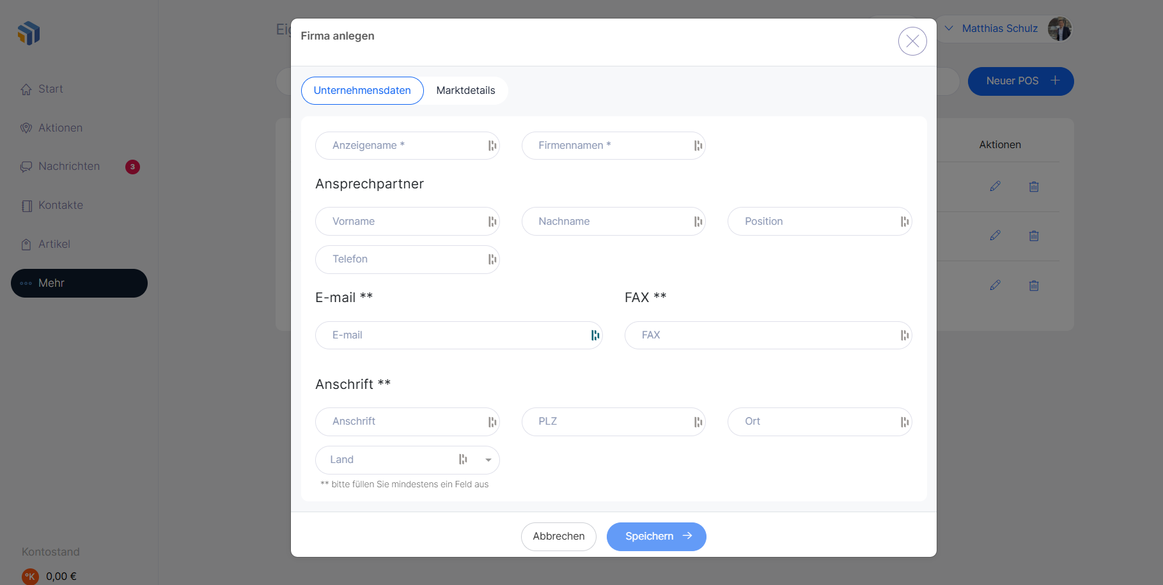Viewport: 1163px width, 585px height.
Task: Select the Unternehmensdaten tab
Action: coord(362,91)
